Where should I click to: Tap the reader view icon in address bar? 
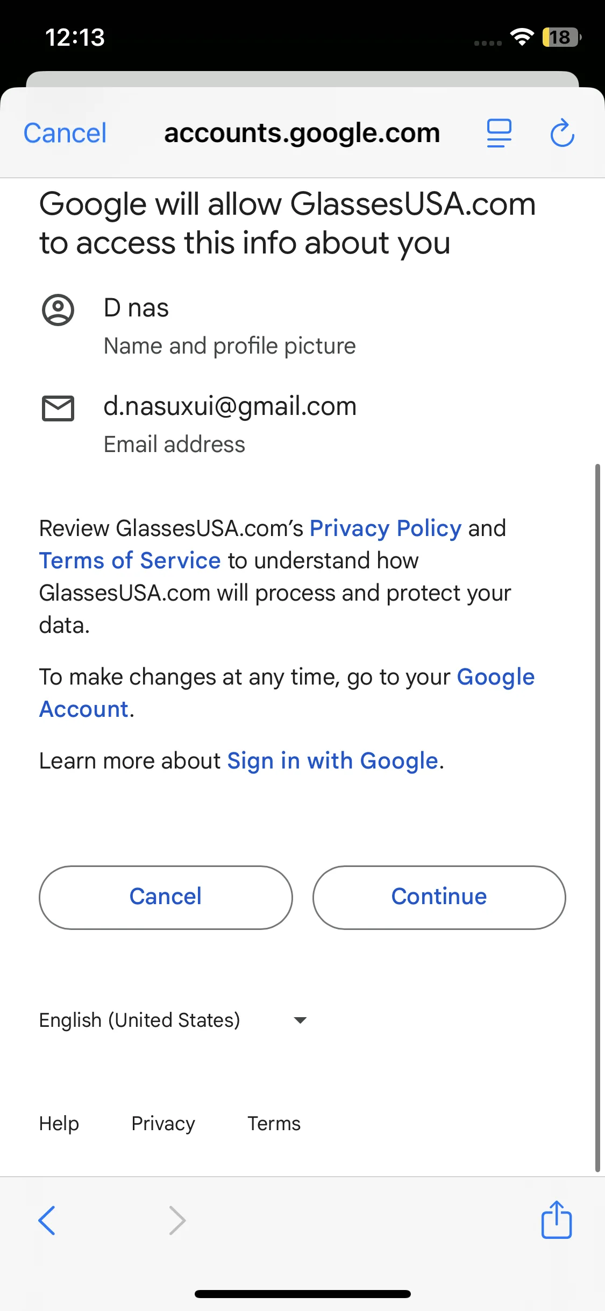click(499, 133)
